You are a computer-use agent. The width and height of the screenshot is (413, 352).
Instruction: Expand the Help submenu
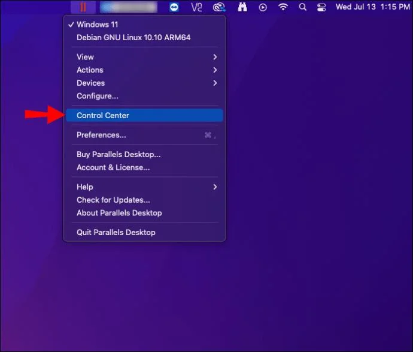click(144, 187)
